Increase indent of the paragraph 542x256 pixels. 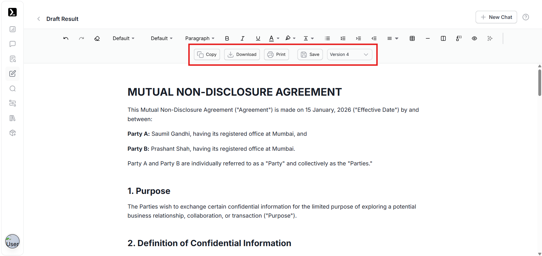pyautogui.click(x=358, y=38)
